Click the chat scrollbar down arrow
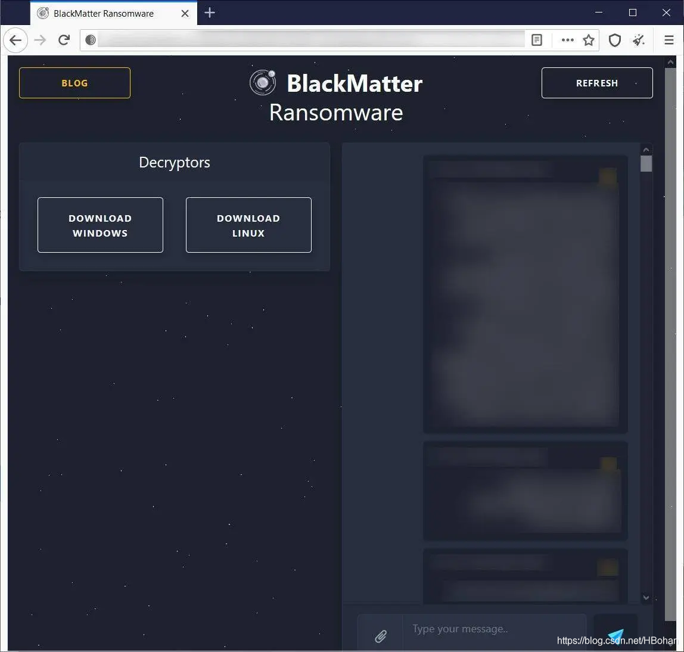Viewport: 684px width, 652px height. 646,597
